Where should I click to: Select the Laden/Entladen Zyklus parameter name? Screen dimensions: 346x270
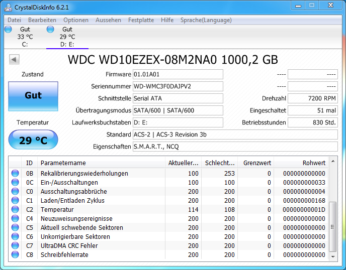click(72, 201)
